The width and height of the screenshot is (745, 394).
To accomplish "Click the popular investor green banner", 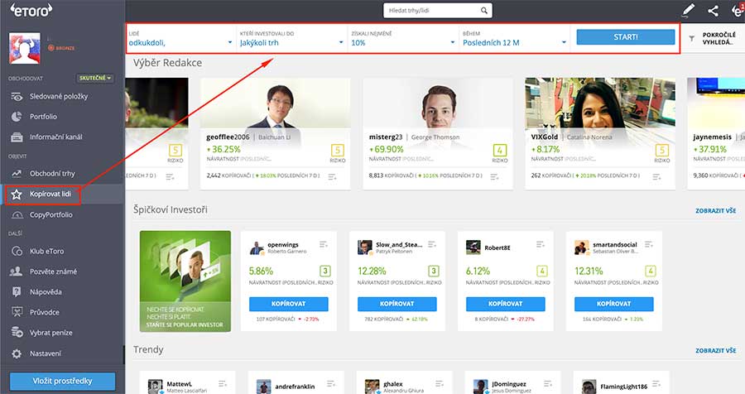I will 185,281.
